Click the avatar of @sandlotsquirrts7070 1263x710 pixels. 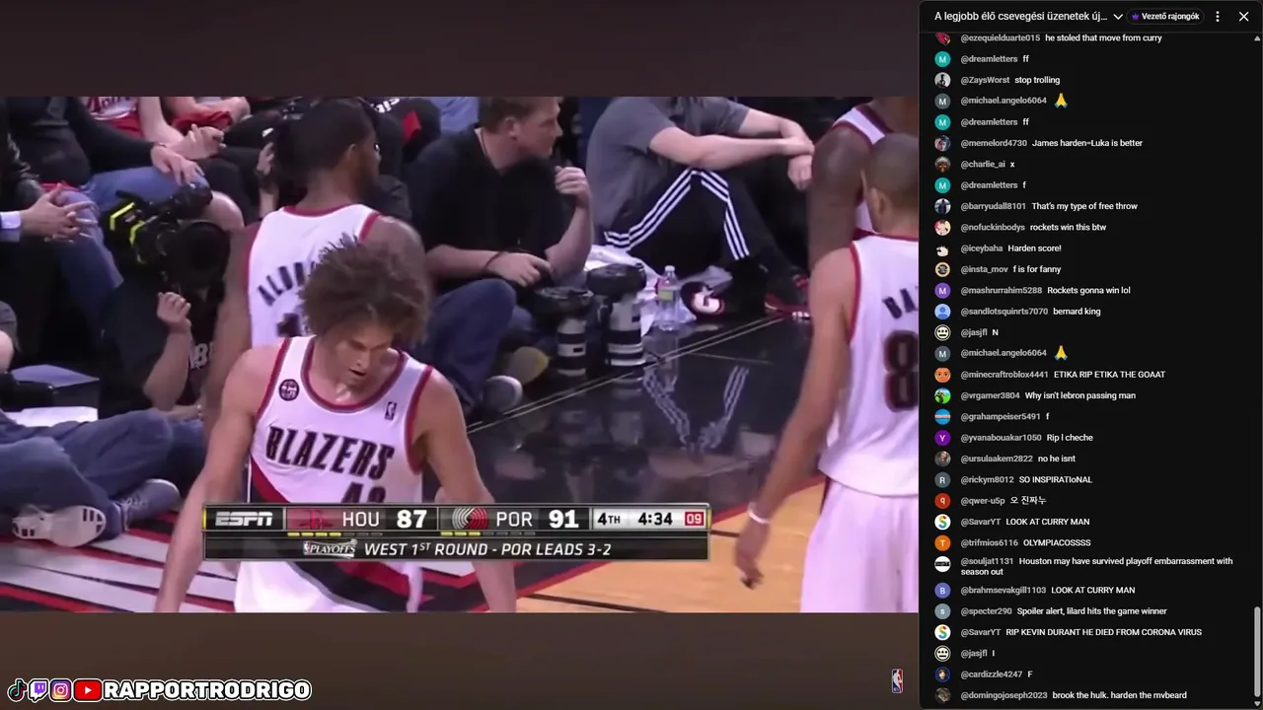[942, 312]
